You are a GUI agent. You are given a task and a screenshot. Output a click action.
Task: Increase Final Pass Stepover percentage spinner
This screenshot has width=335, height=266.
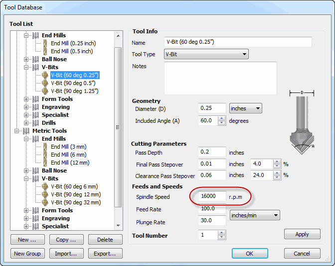point(277,162)
